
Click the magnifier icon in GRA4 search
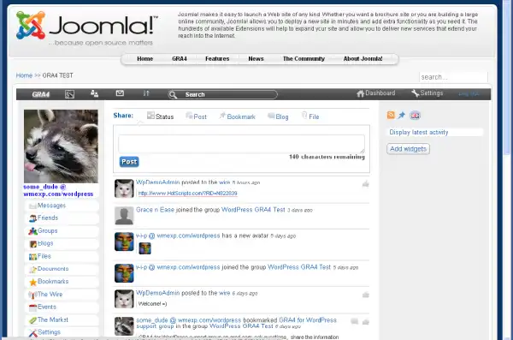(173, 95)
